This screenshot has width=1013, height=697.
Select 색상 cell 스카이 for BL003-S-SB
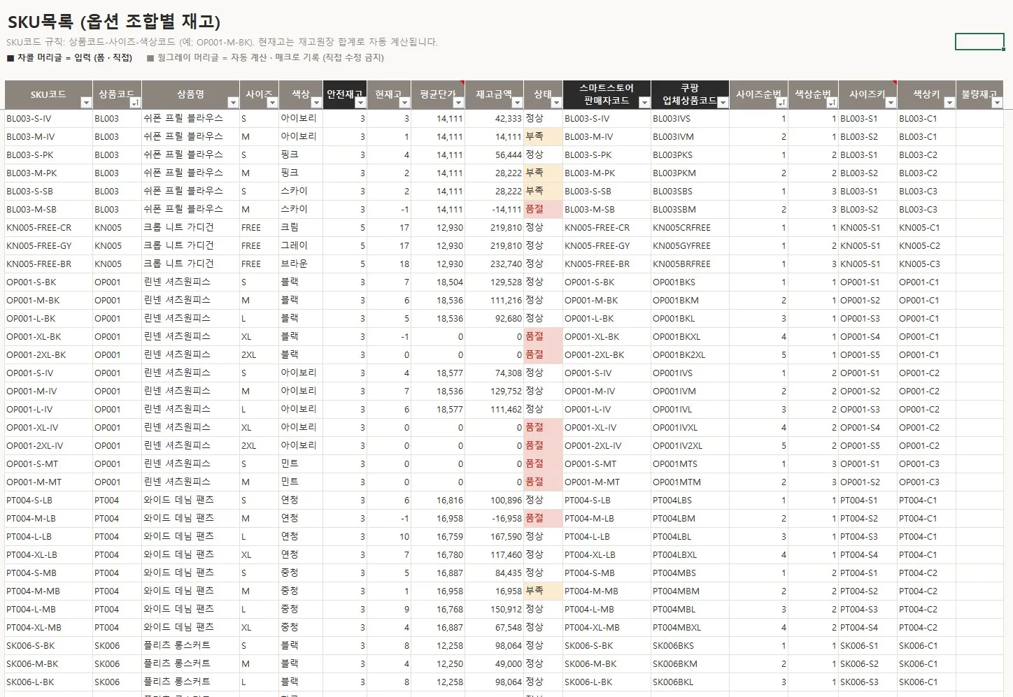click(301, 192)
